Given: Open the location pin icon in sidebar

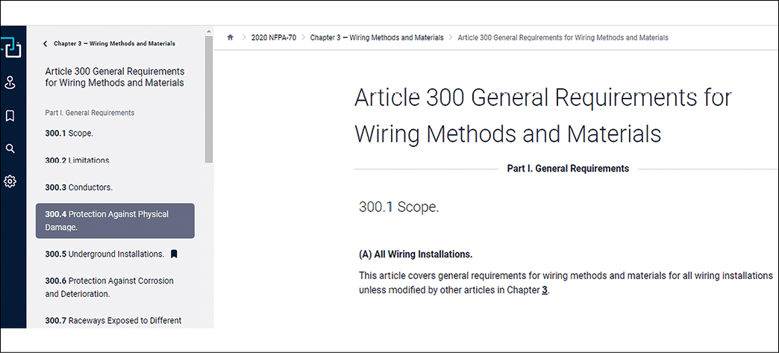Looking at the screenshot, I should coord(10,83).
